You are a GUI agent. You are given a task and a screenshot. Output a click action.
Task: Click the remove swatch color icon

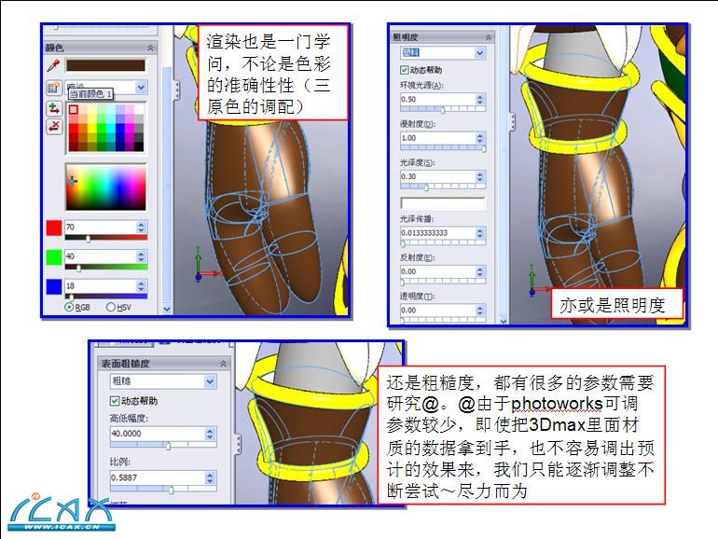53,127
